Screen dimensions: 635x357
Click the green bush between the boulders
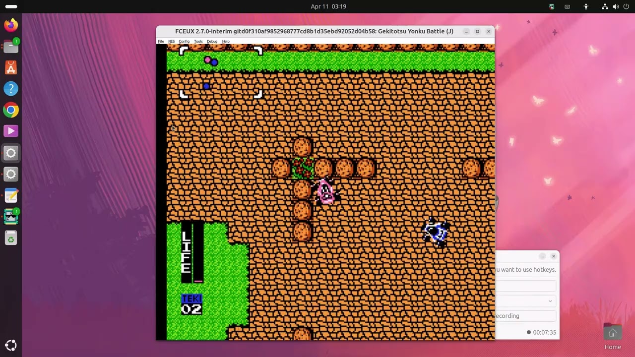pos(303,168)
